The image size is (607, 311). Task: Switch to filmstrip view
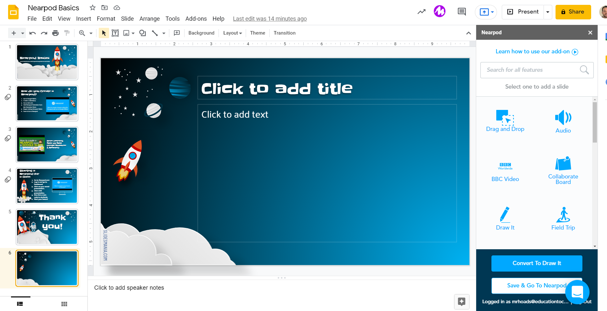pyautogui.click(x=20, y=304)
